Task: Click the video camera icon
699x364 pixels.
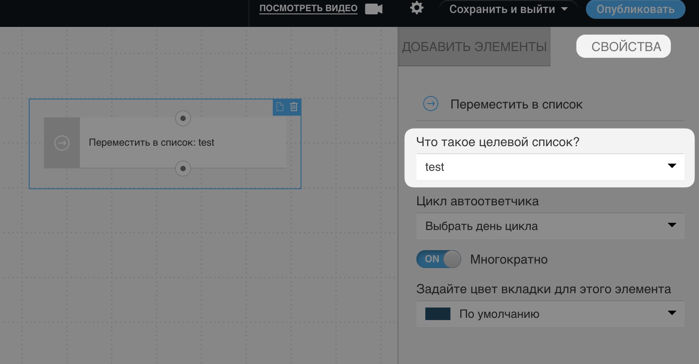Action: 374,9
